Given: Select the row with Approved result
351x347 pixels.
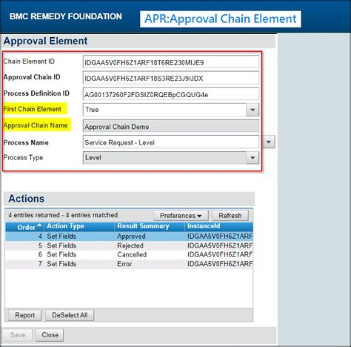Looking at the screenshot, I should [129, 236].
